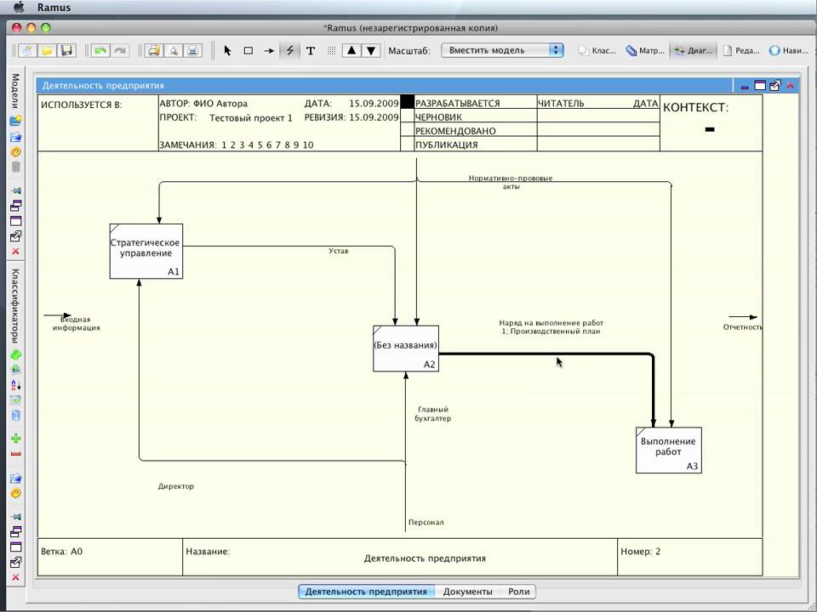
Task: Toggle the РАЗРАБАТЫВАЕТСЯ status black square
Action: tap(407, 102)
